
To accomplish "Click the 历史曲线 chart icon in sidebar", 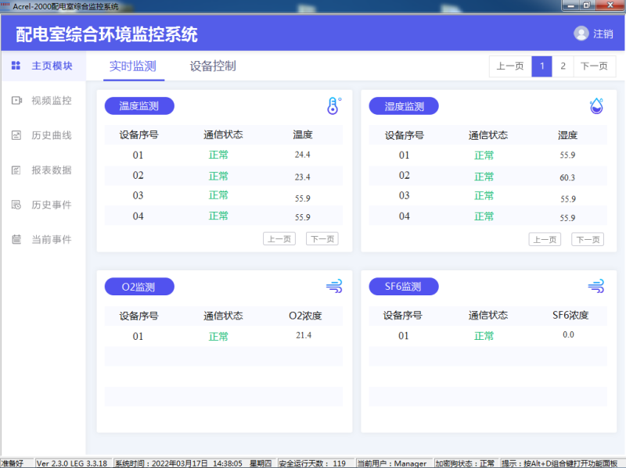I will click(x=16, y=135).
